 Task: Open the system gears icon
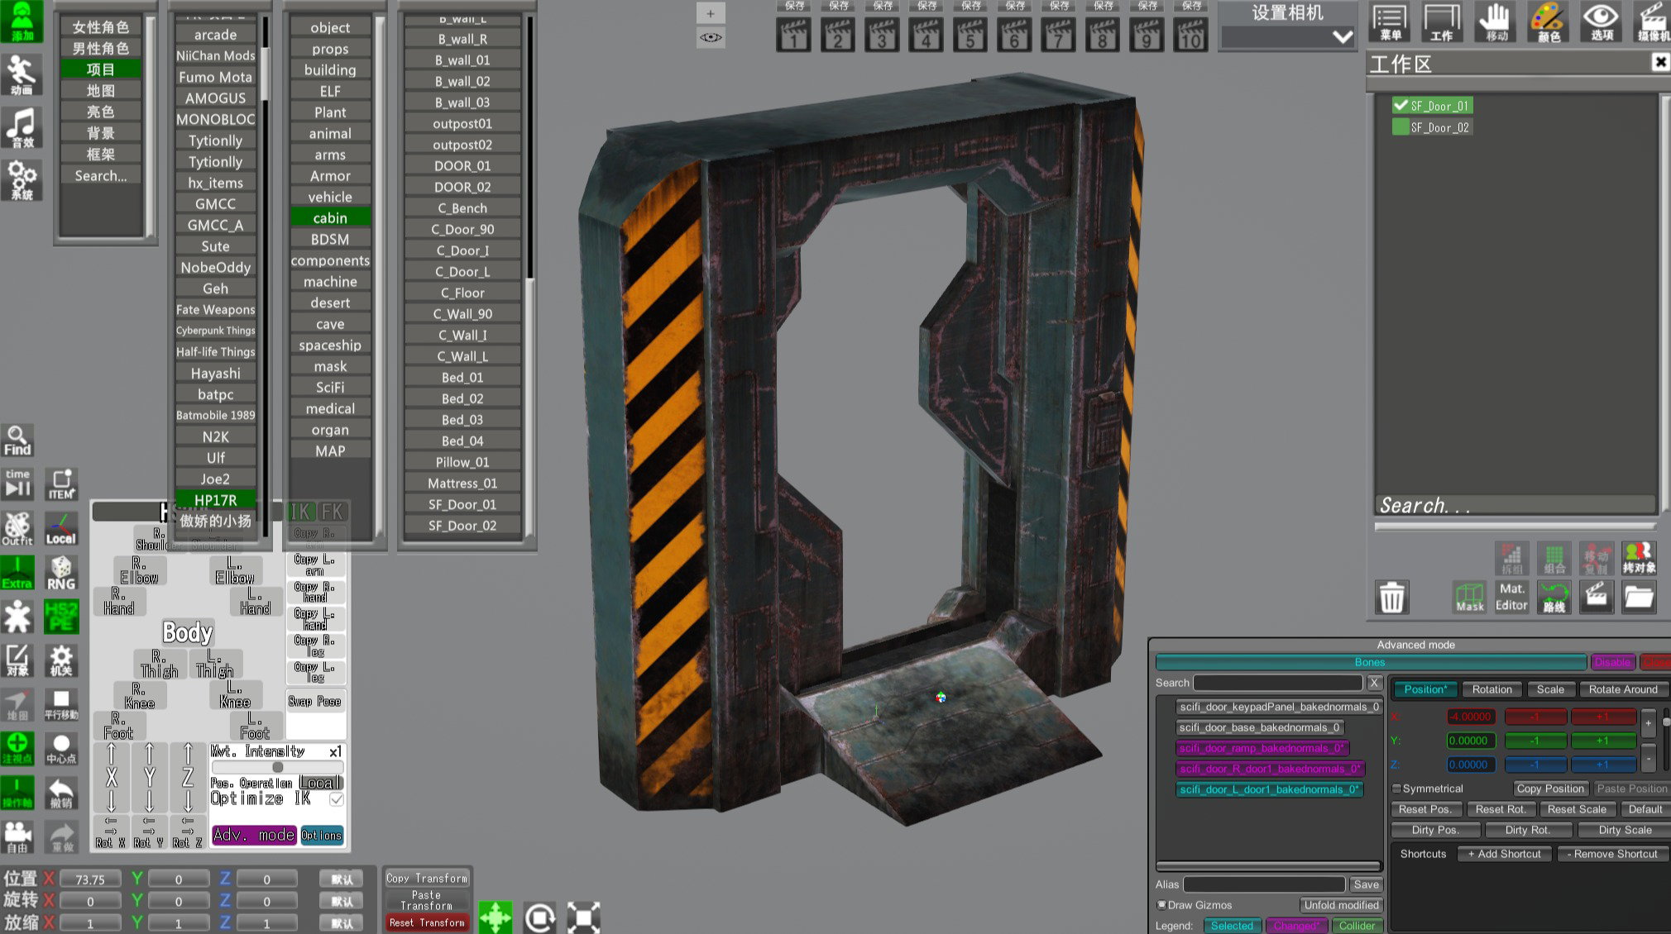(x=22, y=180)
